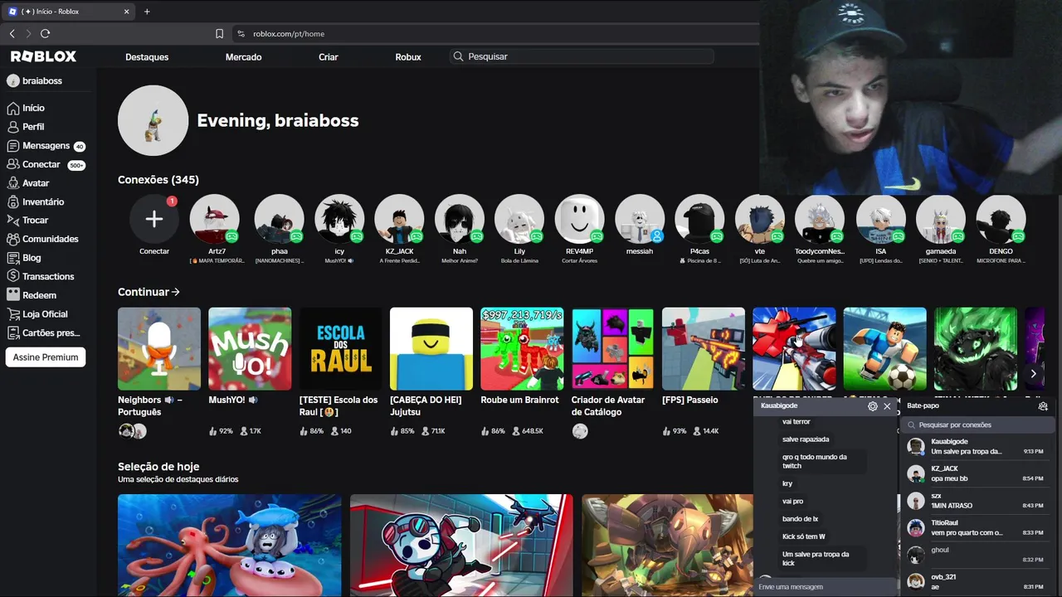Image resolution: width=1062 pixels, height=597 pixels.
Task: Open Artz7 connection avatar
Action: coord(214,219)
